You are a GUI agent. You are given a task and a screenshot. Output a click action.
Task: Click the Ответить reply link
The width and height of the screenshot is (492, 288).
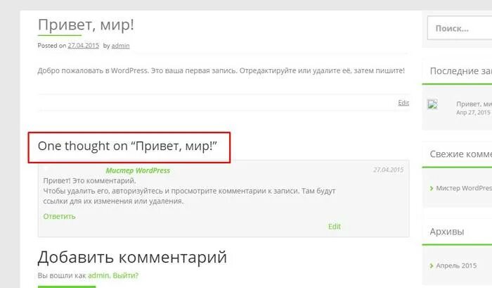click(59, 216)
